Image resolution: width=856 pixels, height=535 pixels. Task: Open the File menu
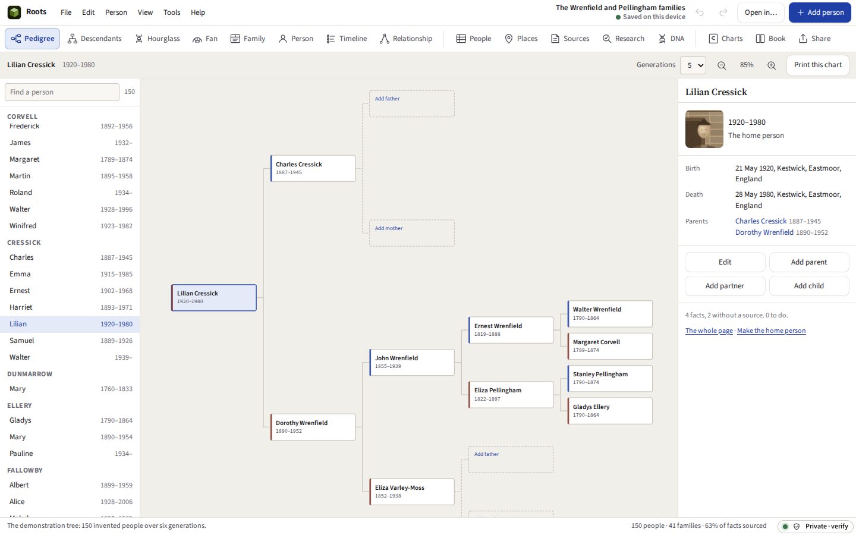click(66, 12)
